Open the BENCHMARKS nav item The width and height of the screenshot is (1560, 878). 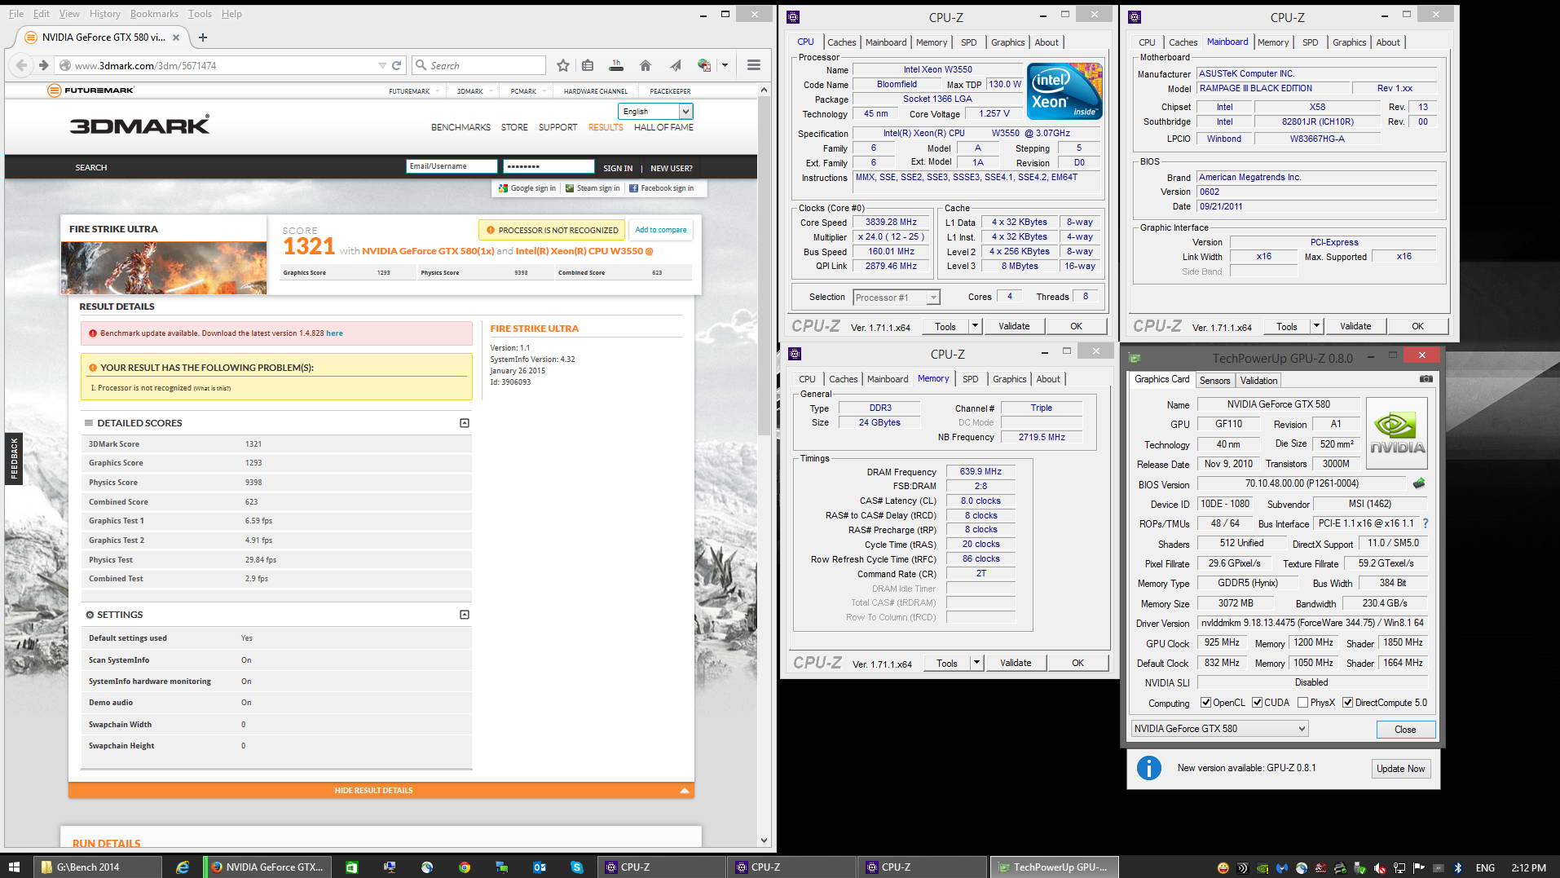(x=461, y=127)
